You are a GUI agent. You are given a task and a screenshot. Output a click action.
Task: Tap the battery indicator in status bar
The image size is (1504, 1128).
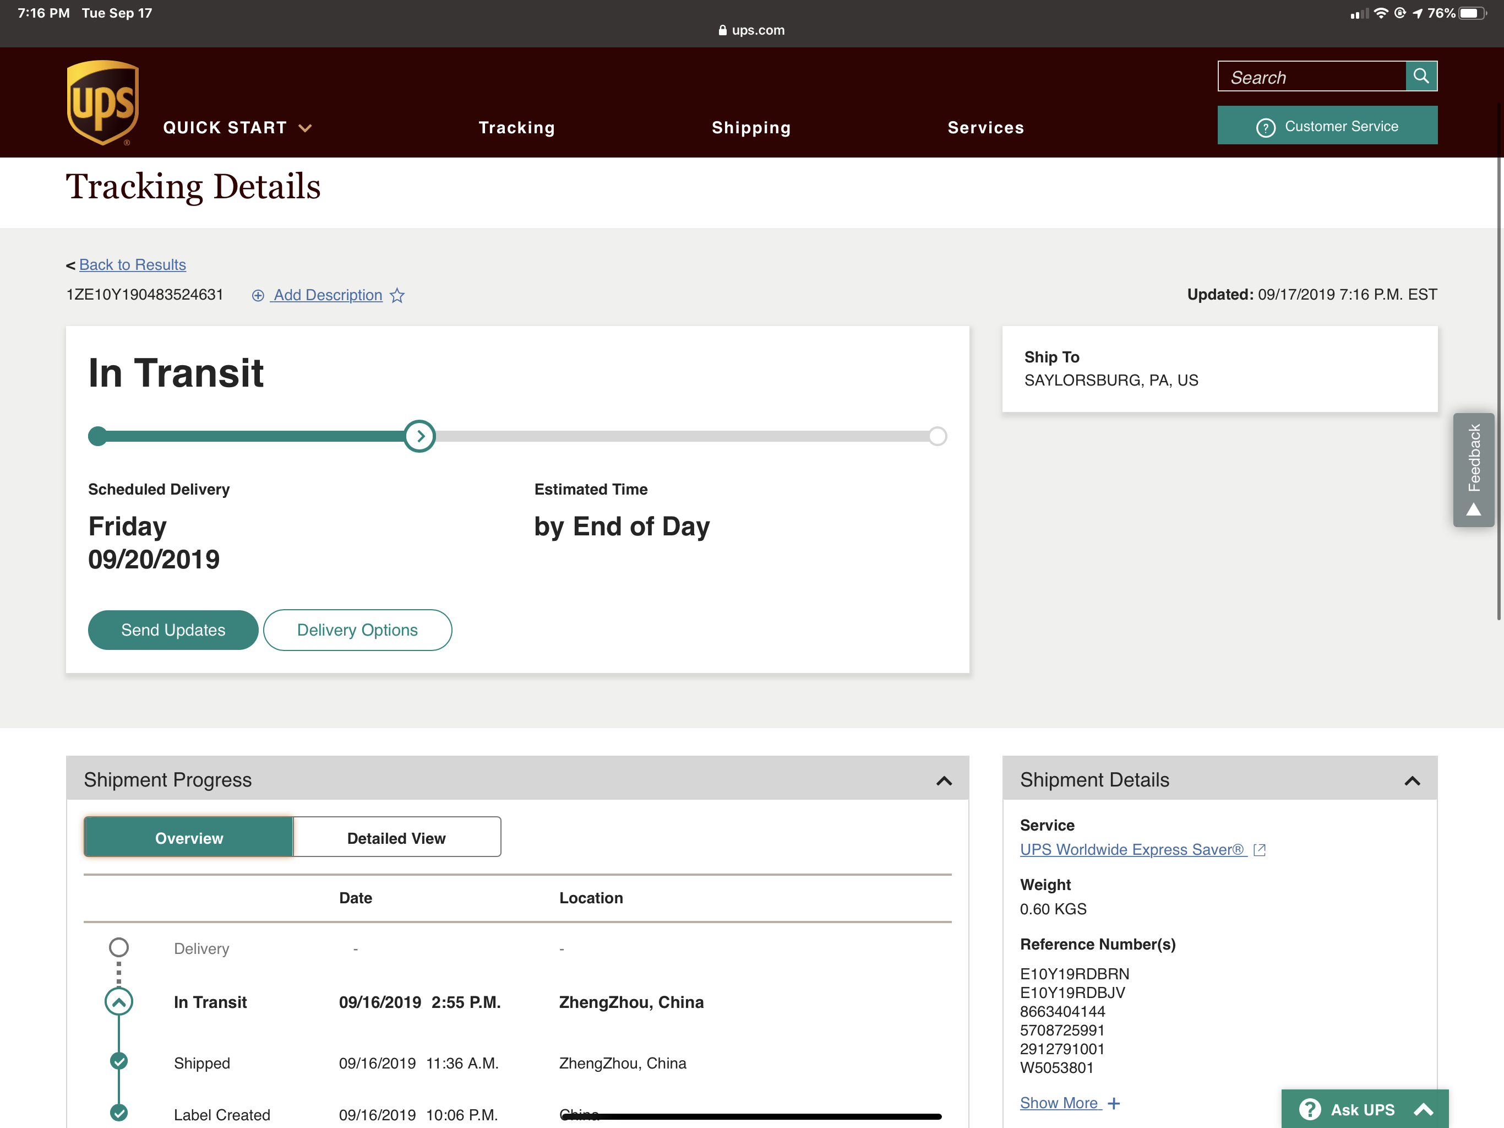click(1472, 13)
